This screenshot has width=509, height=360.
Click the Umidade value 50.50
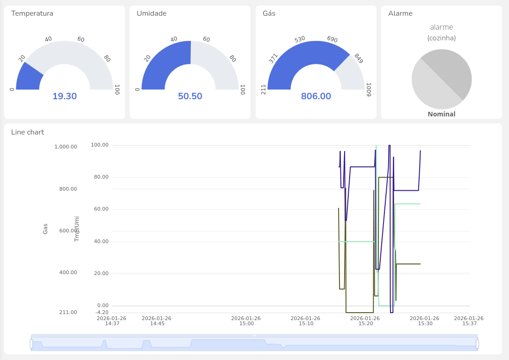click(x=190, y=96)
